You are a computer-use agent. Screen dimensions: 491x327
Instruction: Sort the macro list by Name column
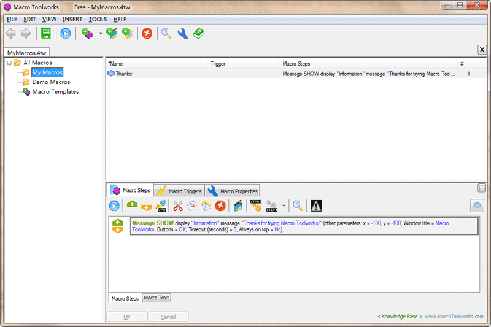click(x=157, y=64)
